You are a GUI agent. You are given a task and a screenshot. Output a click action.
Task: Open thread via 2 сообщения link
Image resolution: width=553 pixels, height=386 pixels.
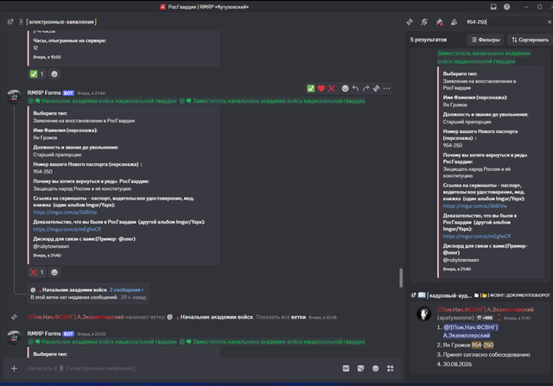click(126, 290)
